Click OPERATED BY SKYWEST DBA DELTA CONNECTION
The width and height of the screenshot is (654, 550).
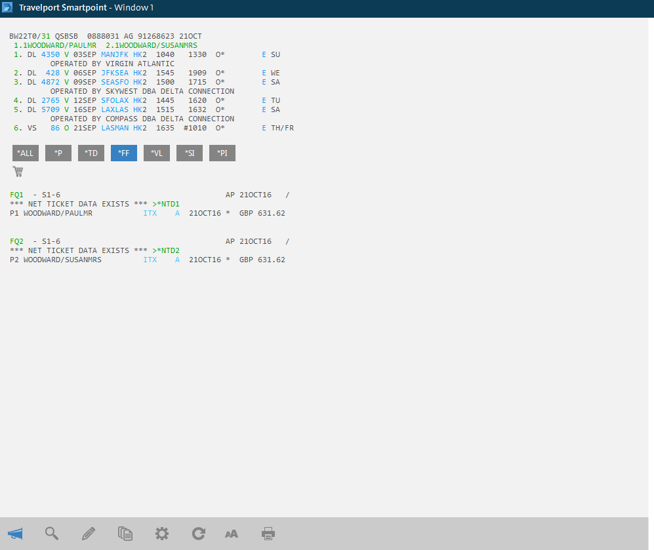(142, 91)
